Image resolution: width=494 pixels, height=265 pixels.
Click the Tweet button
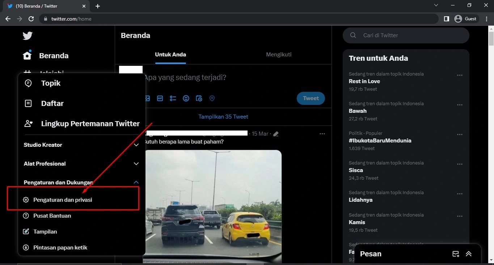(311, 98)
